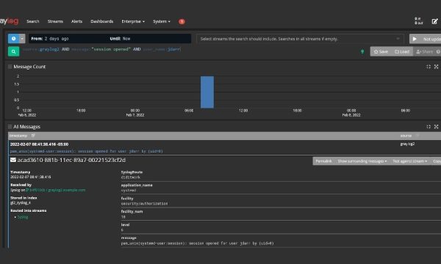Open the Enterprise menu
This screenshot has height=264, width=441.
pyautogui.click(x=133, y=21)
